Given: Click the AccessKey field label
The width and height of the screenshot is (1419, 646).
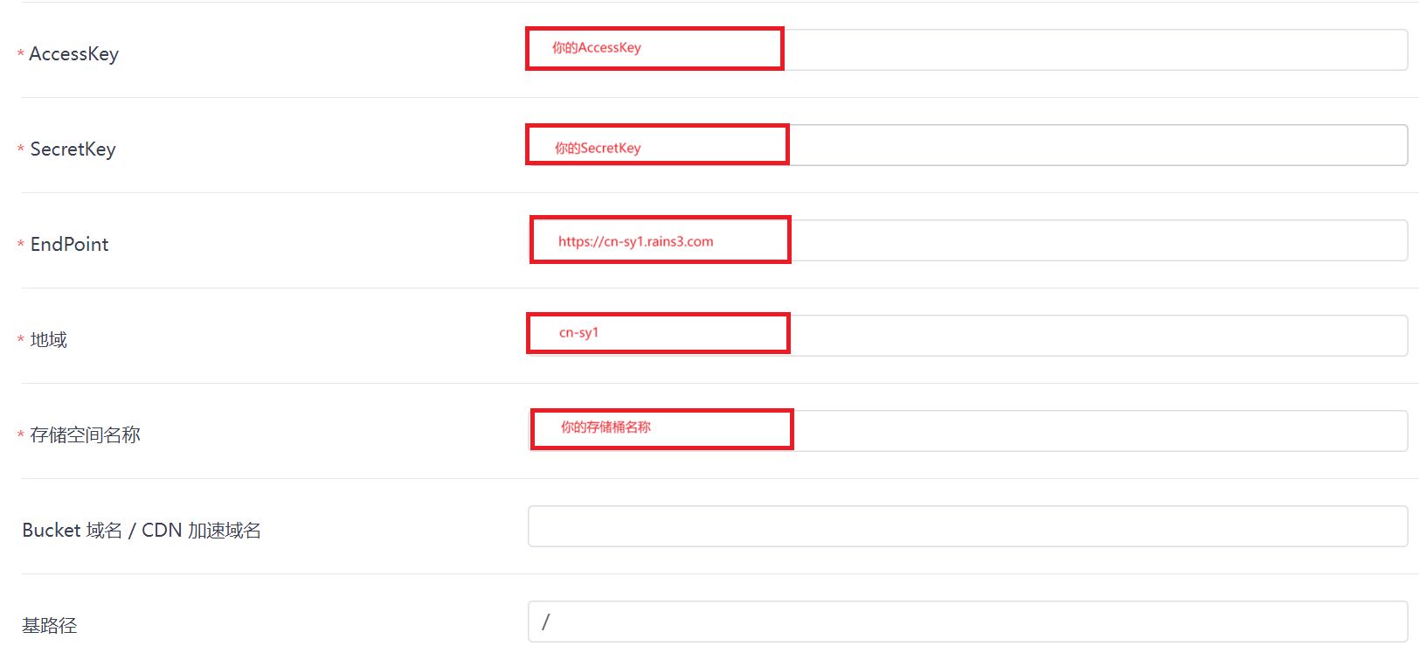Looking at the screenshot, I should (73, 54).
